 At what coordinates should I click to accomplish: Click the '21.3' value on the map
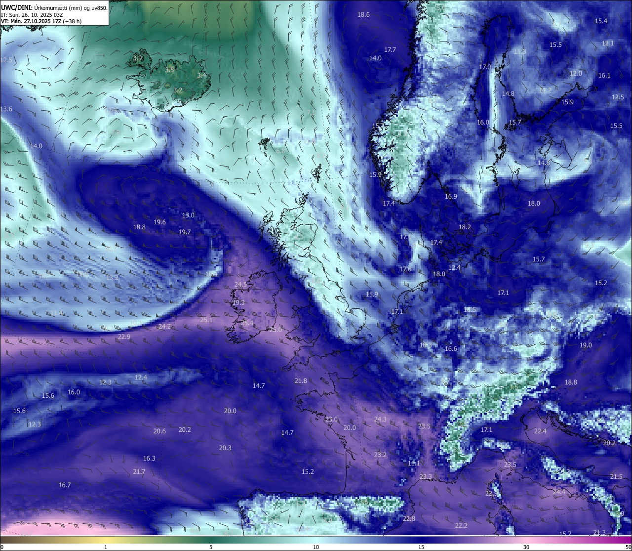click(x=599, y=533)
